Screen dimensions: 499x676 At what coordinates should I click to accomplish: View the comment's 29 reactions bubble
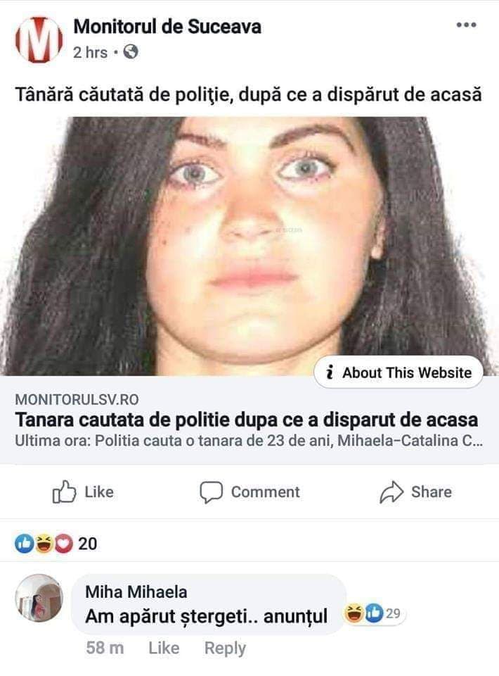click(x=373, y=613)
